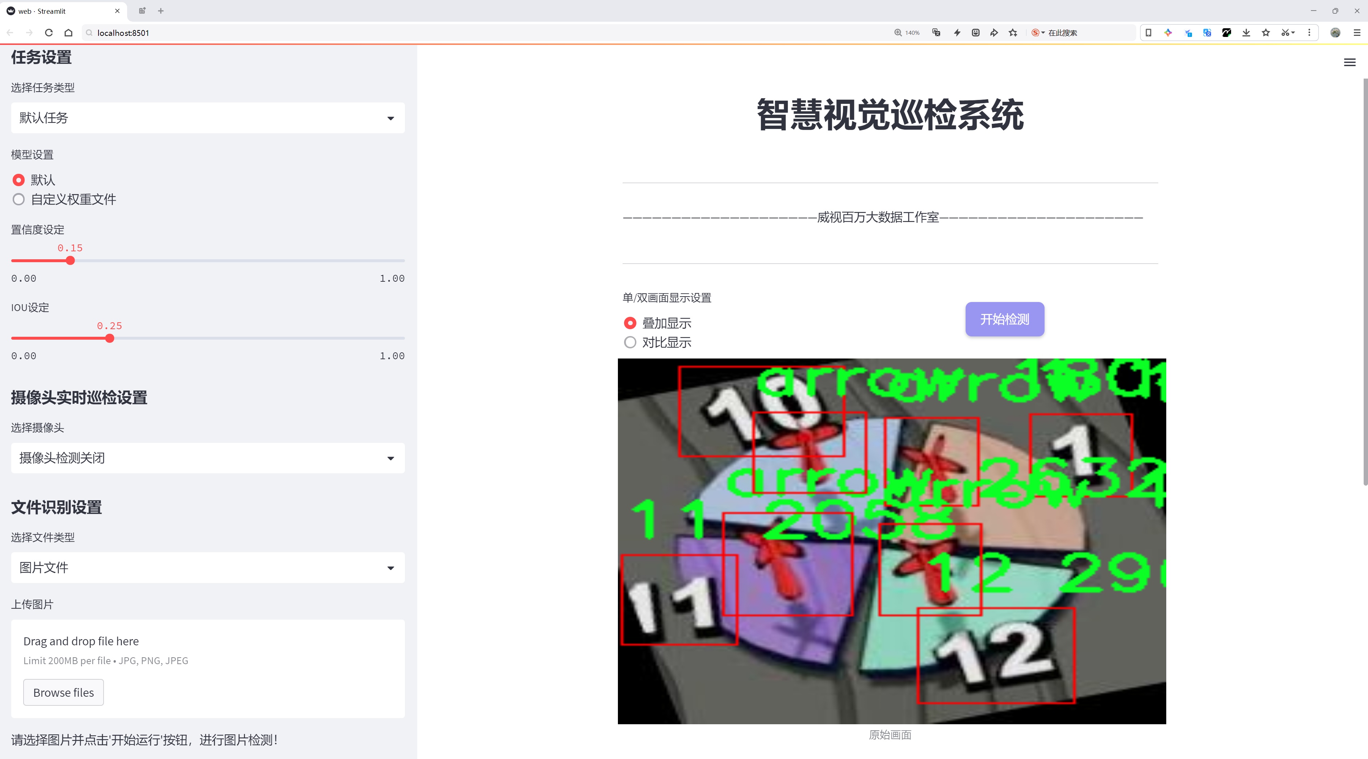Select the 叠加显示 radio option

click(657, 323)
